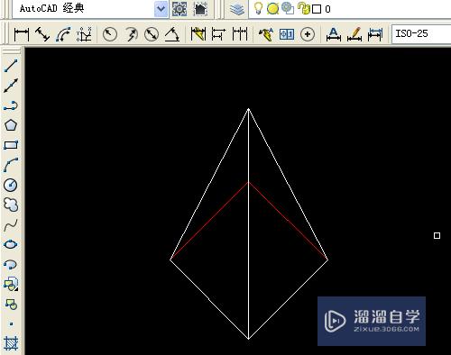This screenshot has width=451, height=355.
Task: Start a Linear dimension
Action: click(x=22, y=34)
